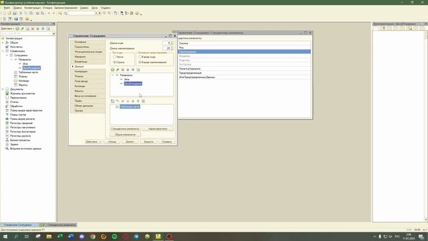
Task: Click the 'Стандартные реквизиты' button
Action: point(125,129)
